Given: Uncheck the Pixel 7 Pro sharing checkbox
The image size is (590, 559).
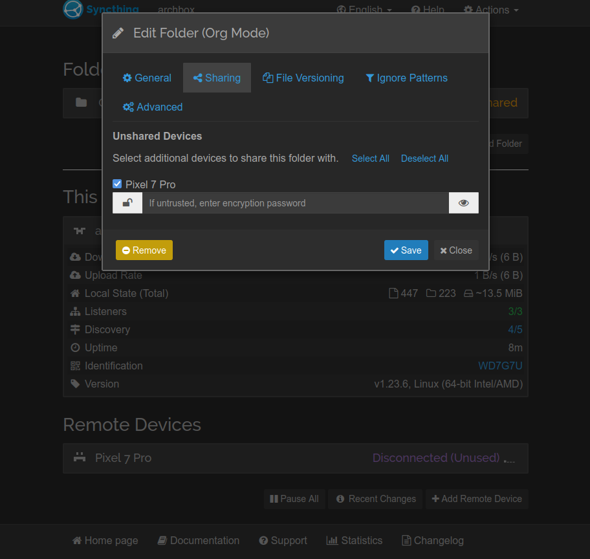Looking at the screenshot, I should [117, 184].
